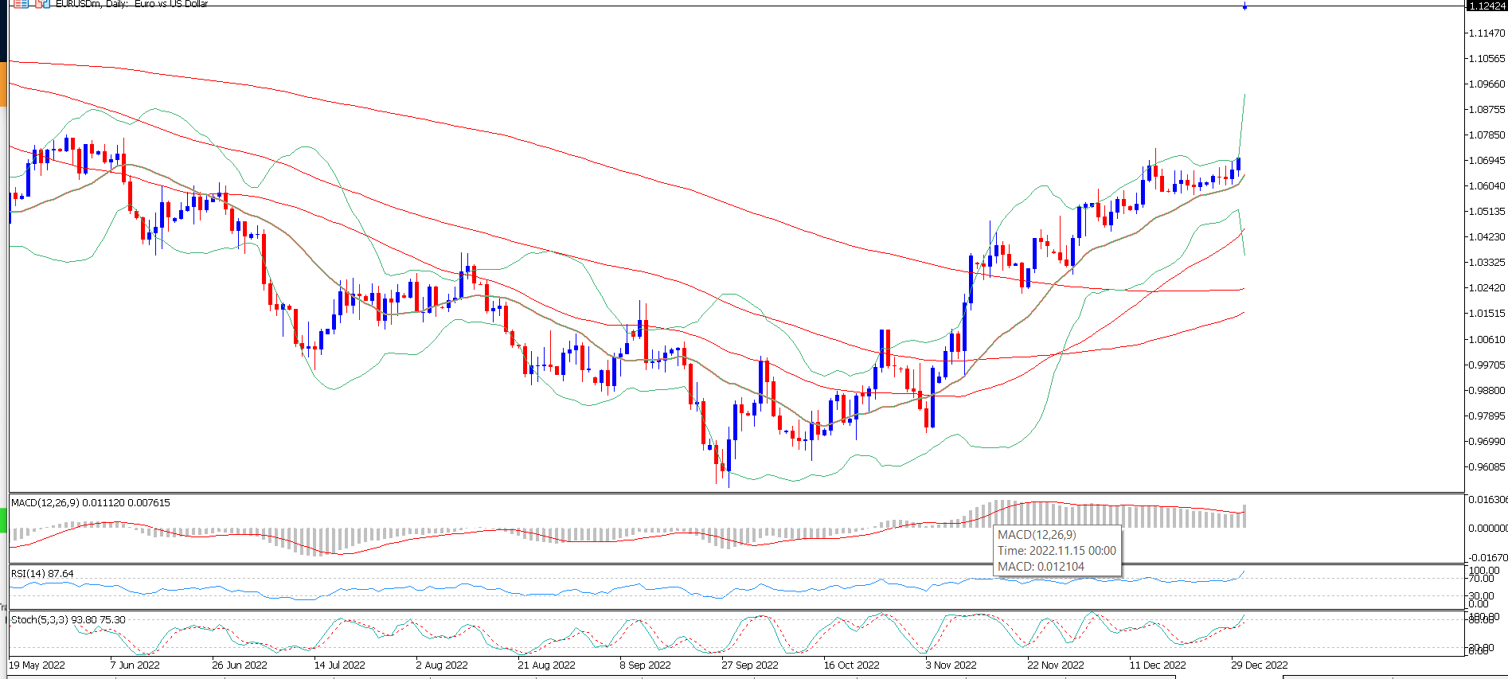Click the 0.96990 price scale label
Viewport: 1508px width, 679px height.
[x=1487, y=442]
